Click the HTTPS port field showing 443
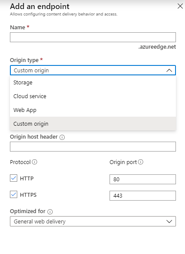Image resolution: width=185 pixels, height=254 pixels. point(143,196)
